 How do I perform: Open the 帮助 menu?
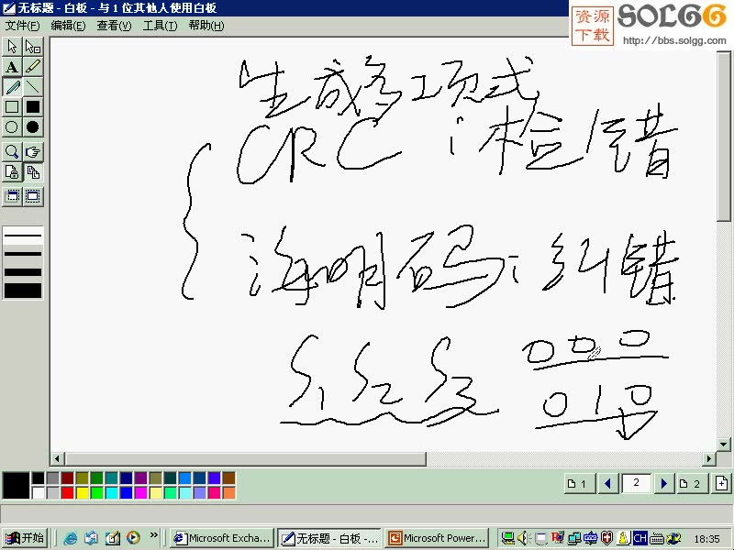pos(204,26)
